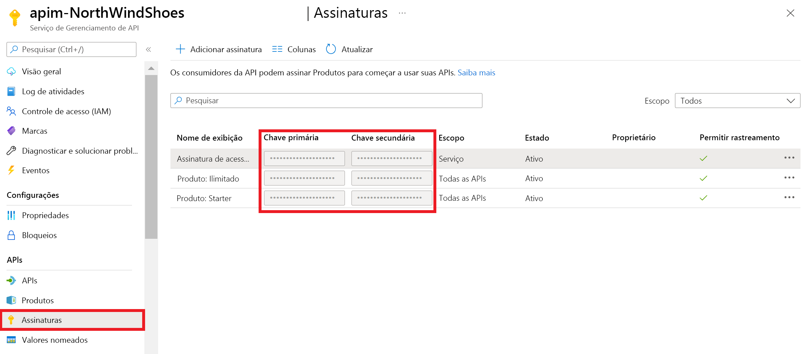This screenshot has height=354, width=811.
Task: Click Permitir rastreamento column header
Action: 739,137
